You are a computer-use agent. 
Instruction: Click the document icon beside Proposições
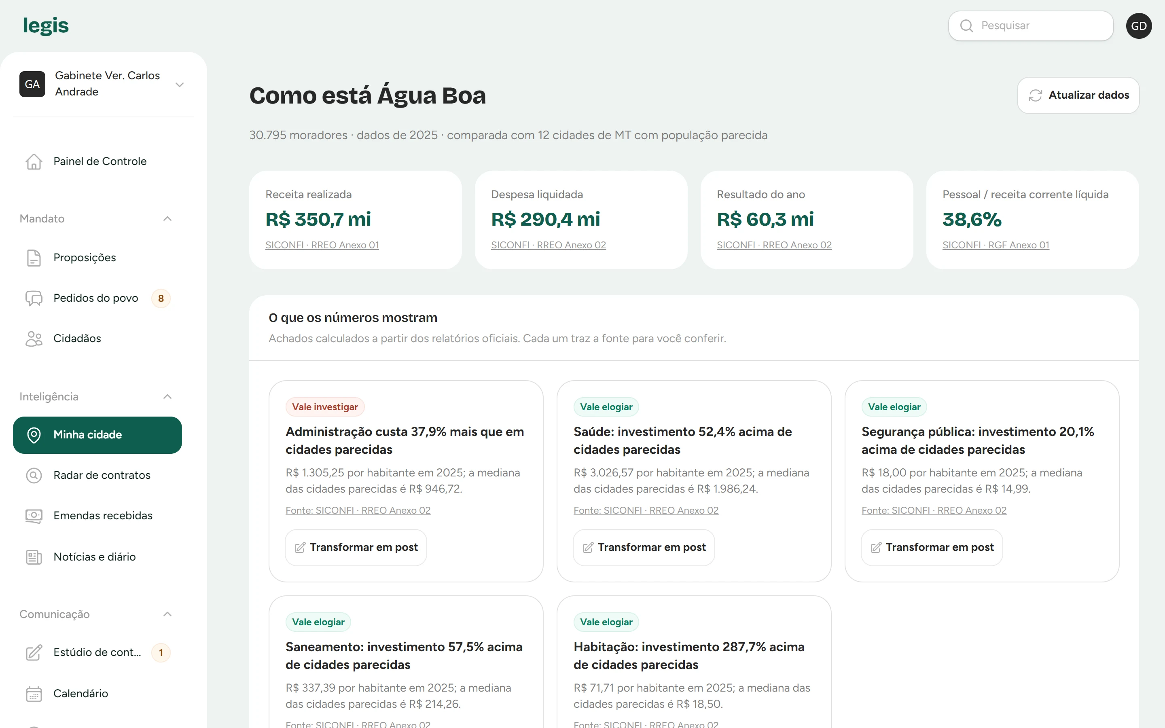pos(34,258)
